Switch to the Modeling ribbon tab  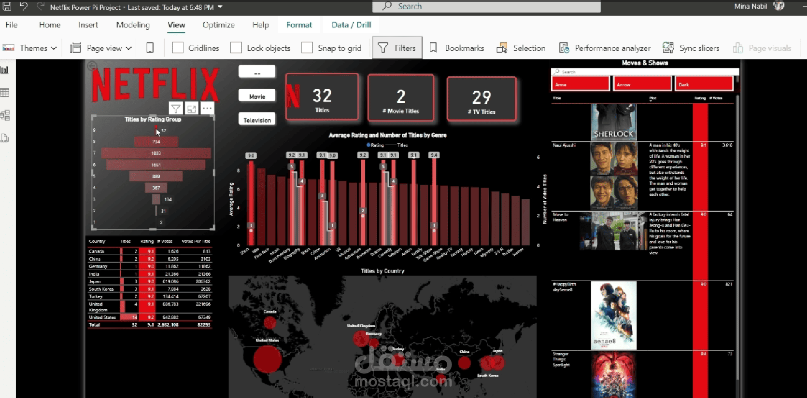(133, 25)
